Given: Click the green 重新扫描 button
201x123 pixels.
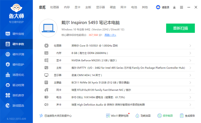Looking at the screenshot, I should [x=180, y=28].
